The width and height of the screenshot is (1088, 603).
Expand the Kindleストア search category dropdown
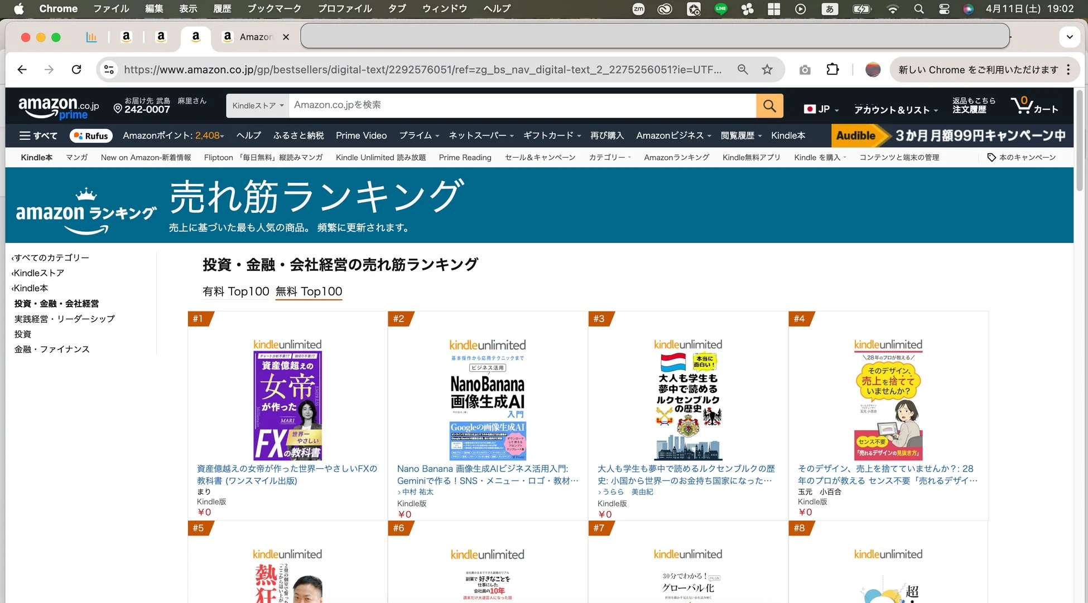coord(258,105)
